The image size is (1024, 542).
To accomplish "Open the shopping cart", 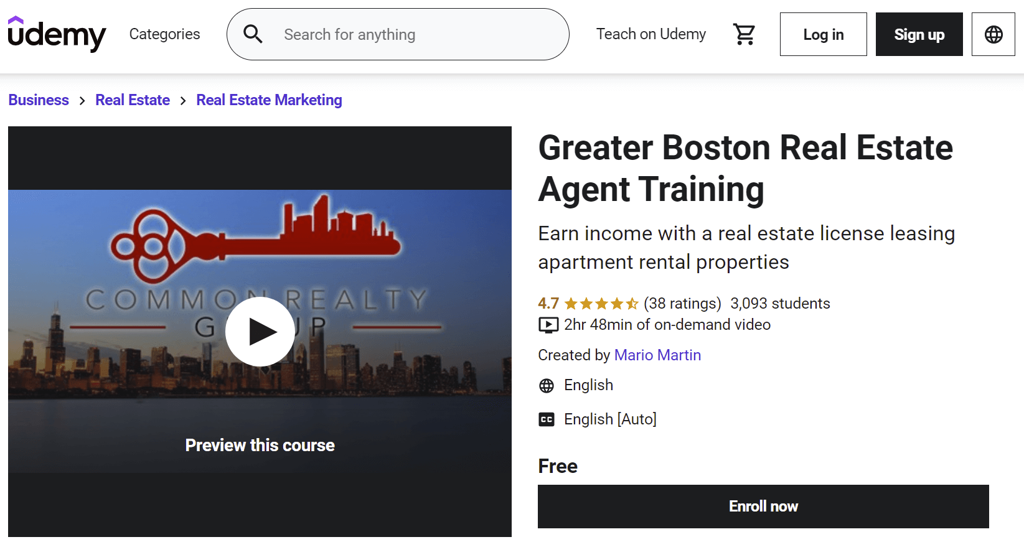I will 744,34.
